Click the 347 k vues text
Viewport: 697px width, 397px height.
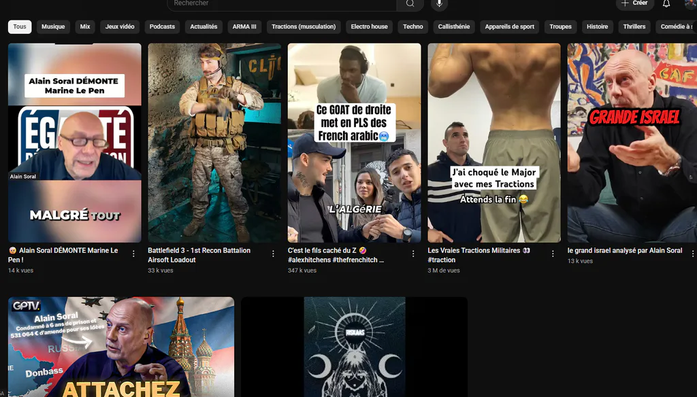tap(302, 270)
